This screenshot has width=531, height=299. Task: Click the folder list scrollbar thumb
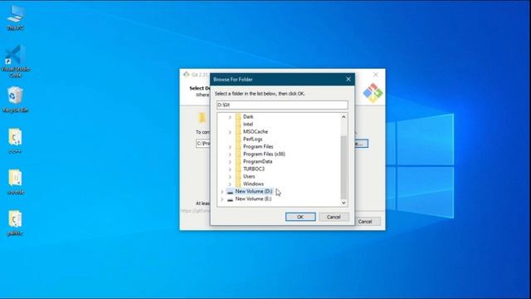coord(343,167)
